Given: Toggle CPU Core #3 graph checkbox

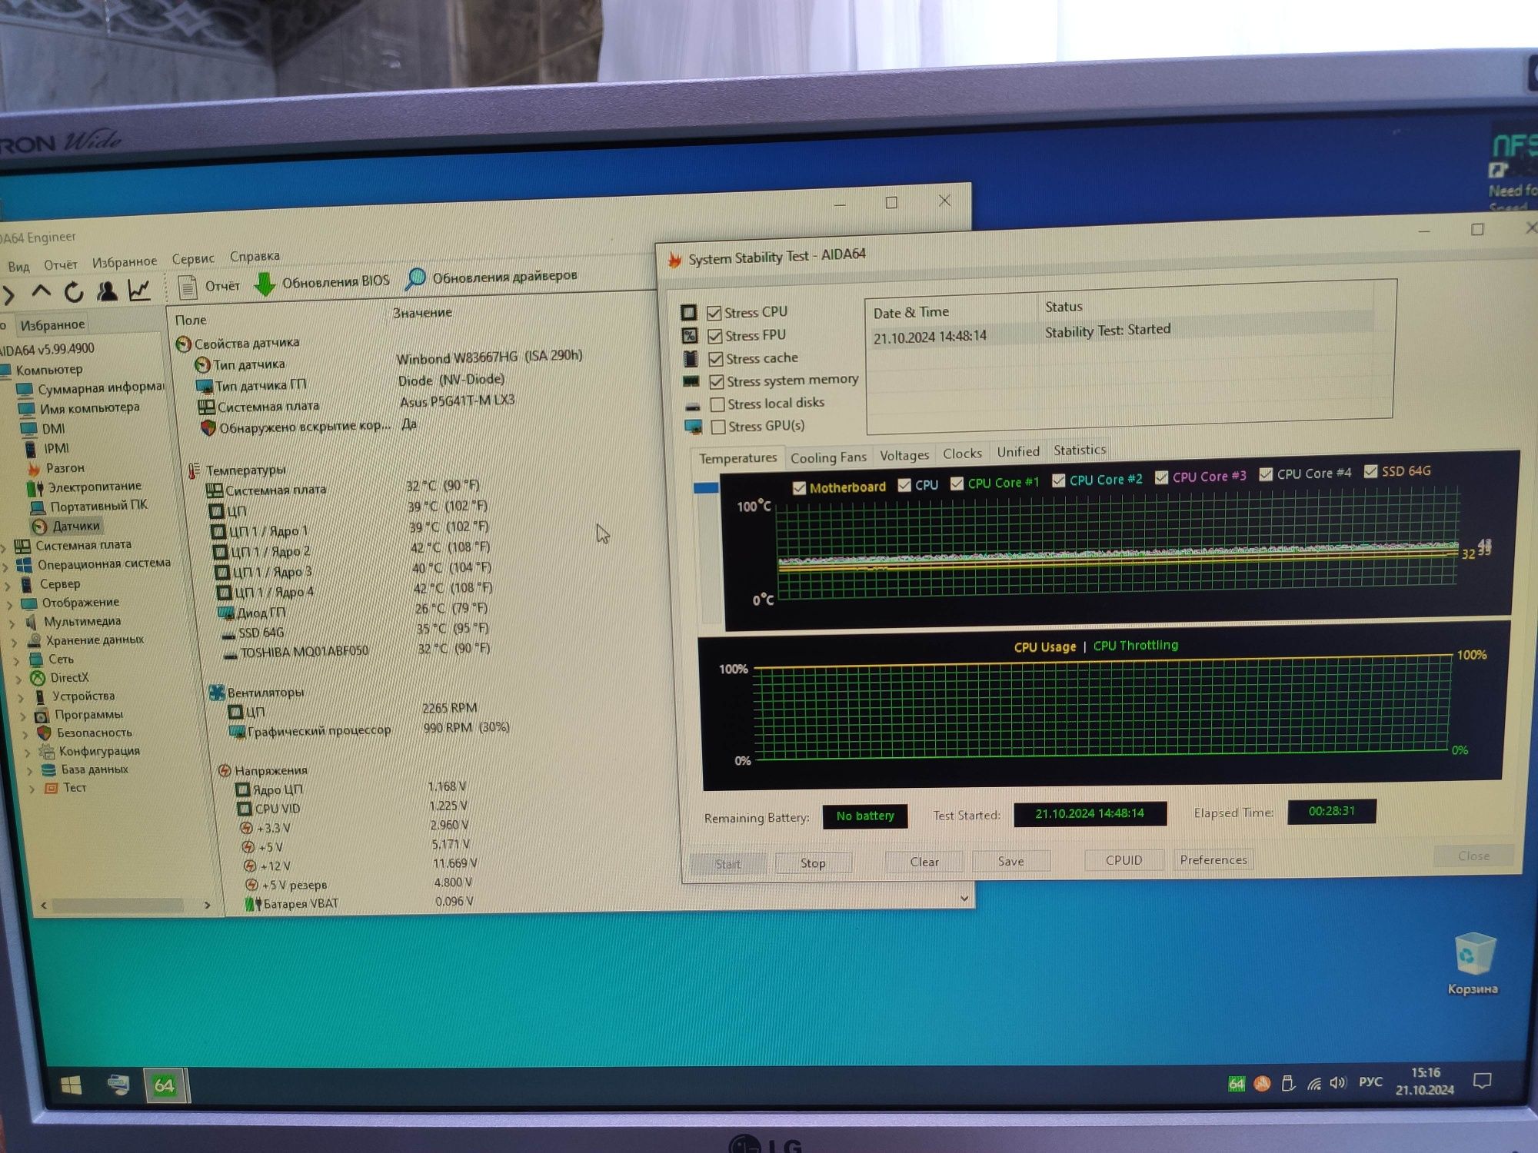Looking at the screenshot, I should point(1161,477).
